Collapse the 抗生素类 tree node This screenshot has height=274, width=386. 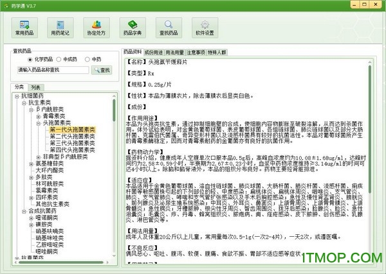point(24,103)
